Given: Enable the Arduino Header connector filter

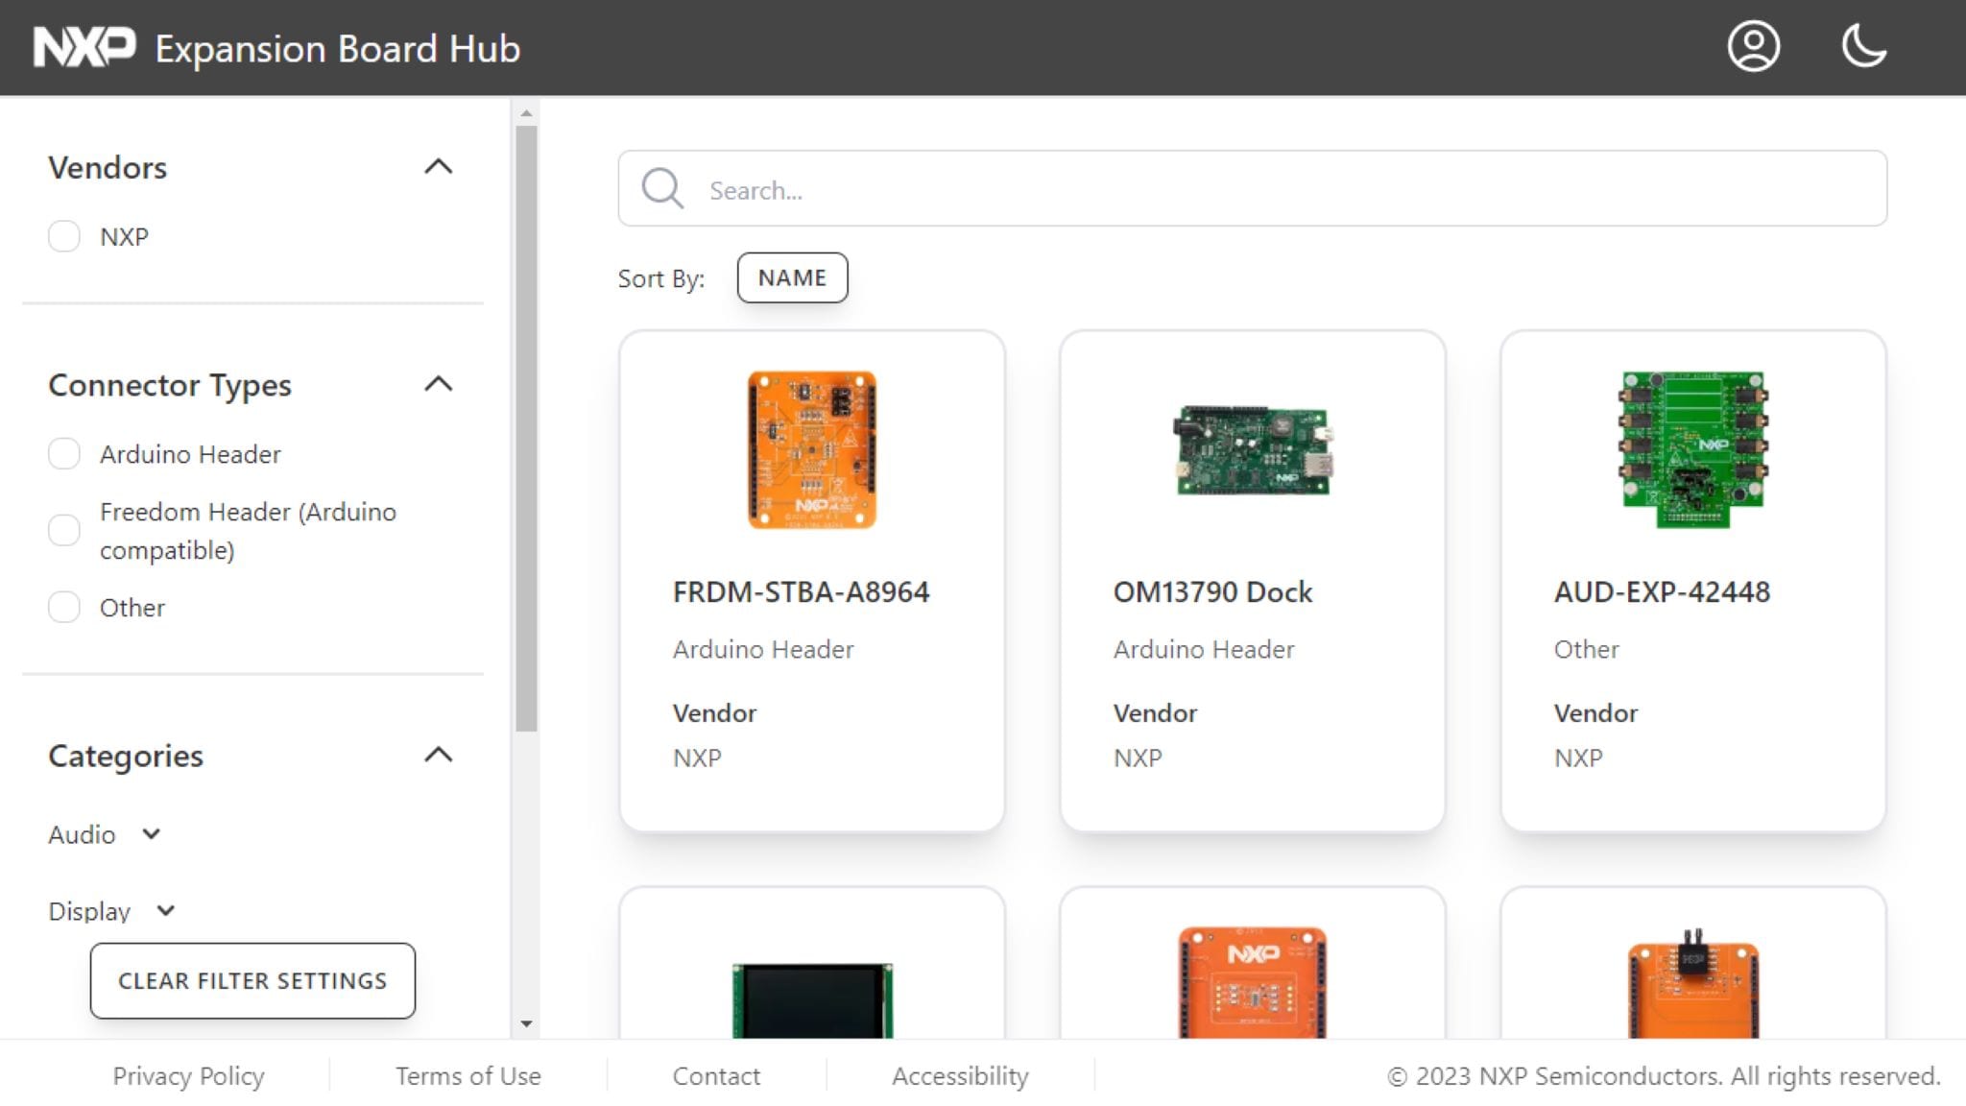Looking at the screenshot, I should tap(64, 453).
